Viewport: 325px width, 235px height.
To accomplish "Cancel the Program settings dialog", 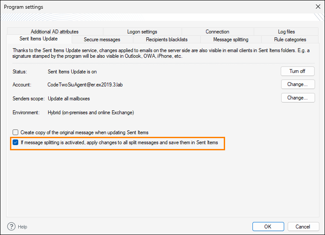I will coord(303,226).
